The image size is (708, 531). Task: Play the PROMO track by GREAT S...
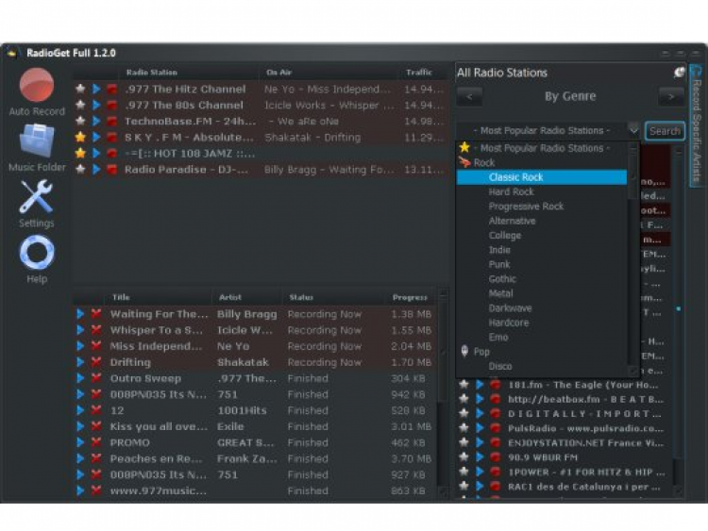(x=80, y=442)
